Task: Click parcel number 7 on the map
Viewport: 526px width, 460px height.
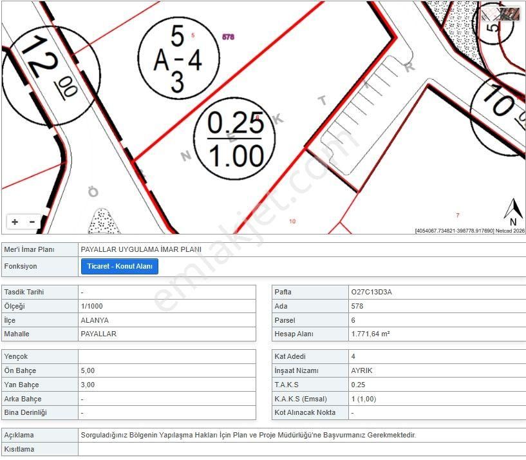Action: 458,215
